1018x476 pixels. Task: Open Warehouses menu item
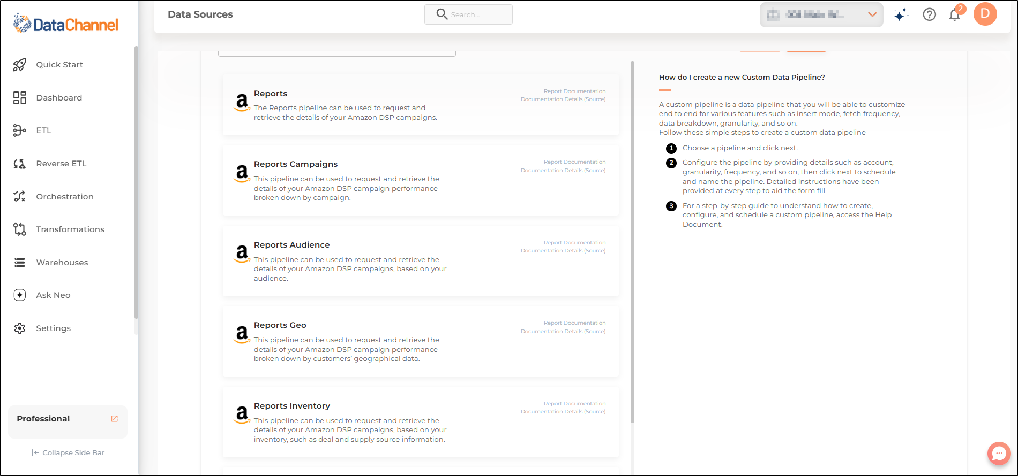tap(62, 263)
